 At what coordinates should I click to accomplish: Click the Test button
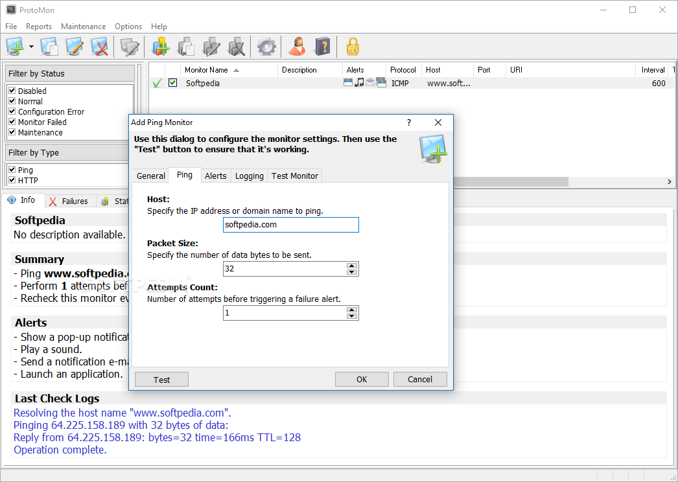[x=161, y=380]
